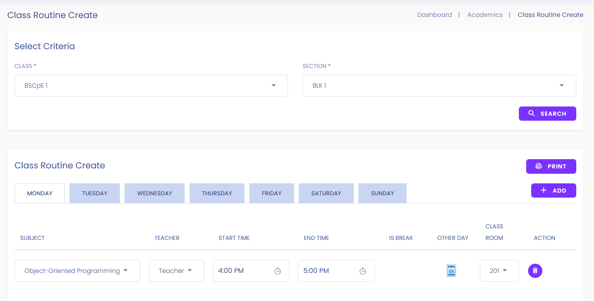The image size is (594, 301).
Task: Click the Teacher column header
Action: [x=167, y=238]
